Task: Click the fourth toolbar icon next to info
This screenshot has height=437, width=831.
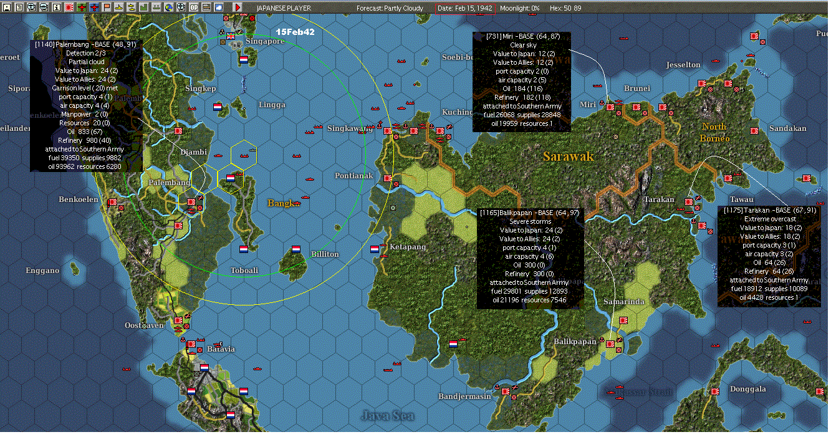Action: pyautogui.click(x=44, y=7)
